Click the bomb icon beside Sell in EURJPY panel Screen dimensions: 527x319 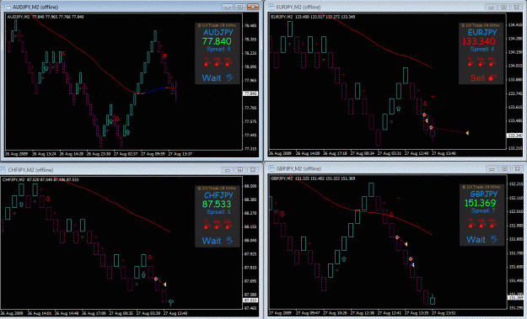pos(492,77)
